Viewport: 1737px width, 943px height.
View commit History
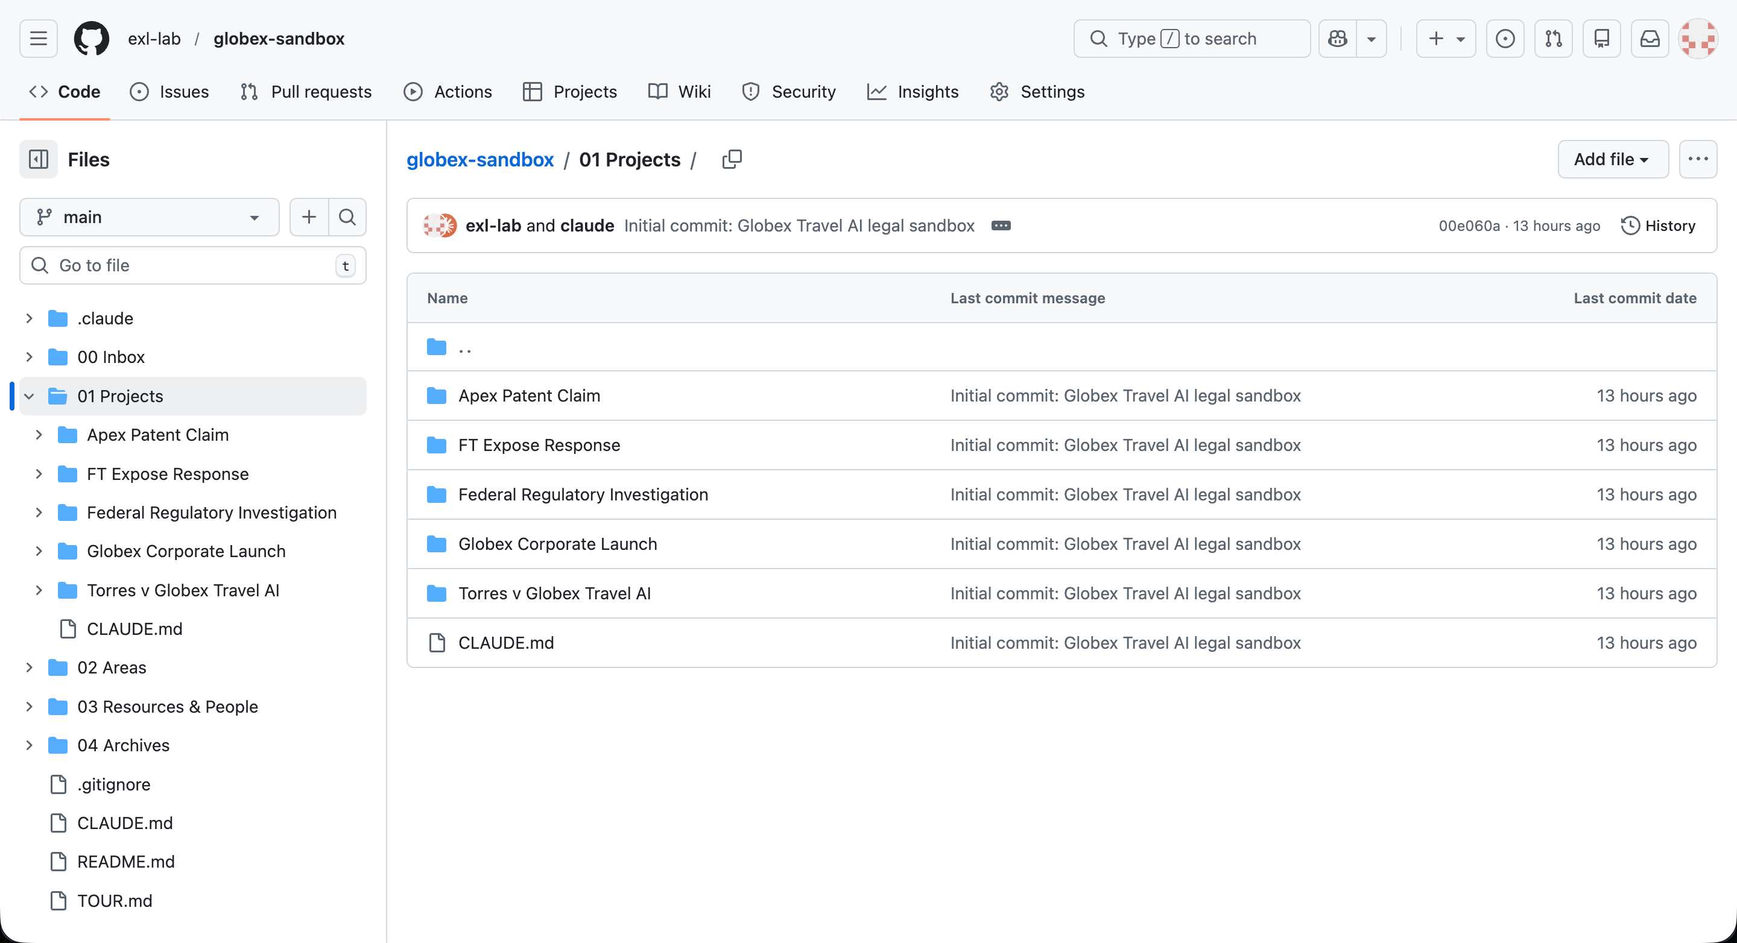click(x=1657, y=226)
